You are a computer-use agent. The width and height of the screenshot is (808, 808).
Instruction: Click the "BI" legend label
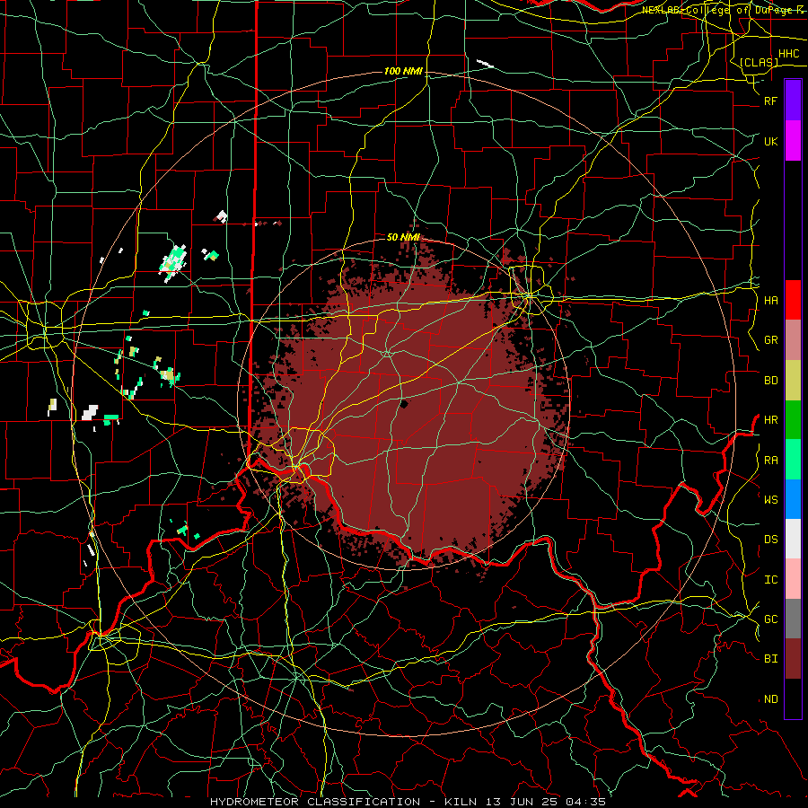click(x=770, y=659)
